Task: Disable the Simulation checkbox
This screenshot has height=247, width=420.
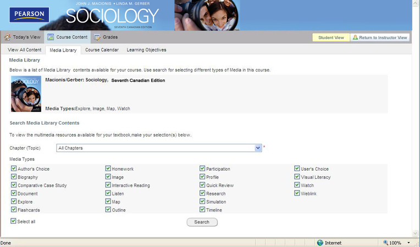Action: pos(202,201)
